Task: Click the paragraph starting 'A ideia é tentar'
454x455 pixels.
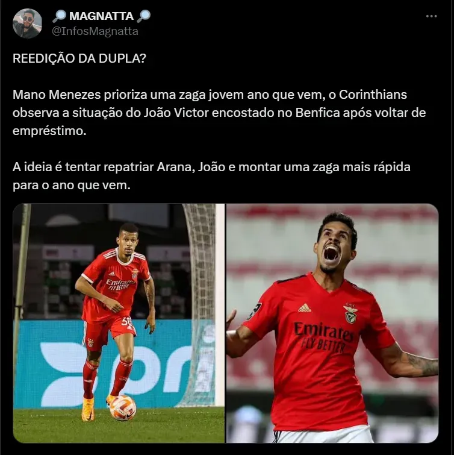Action: pos(211,176)
